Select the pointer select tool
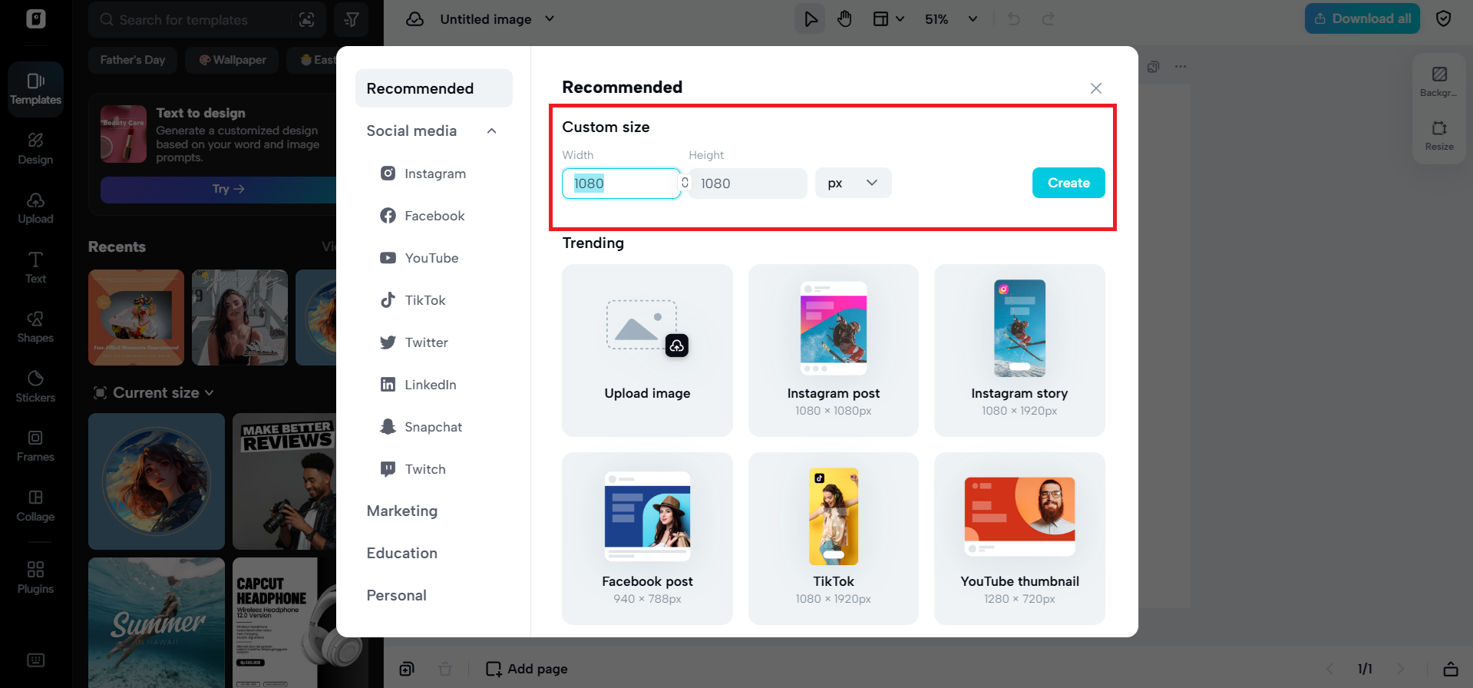This screenshot has width=1473, height=688. click(x=810, y=19)
